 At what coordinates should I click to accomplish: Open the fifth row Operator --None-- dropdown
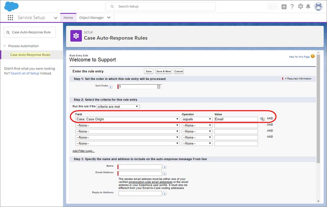197,143
